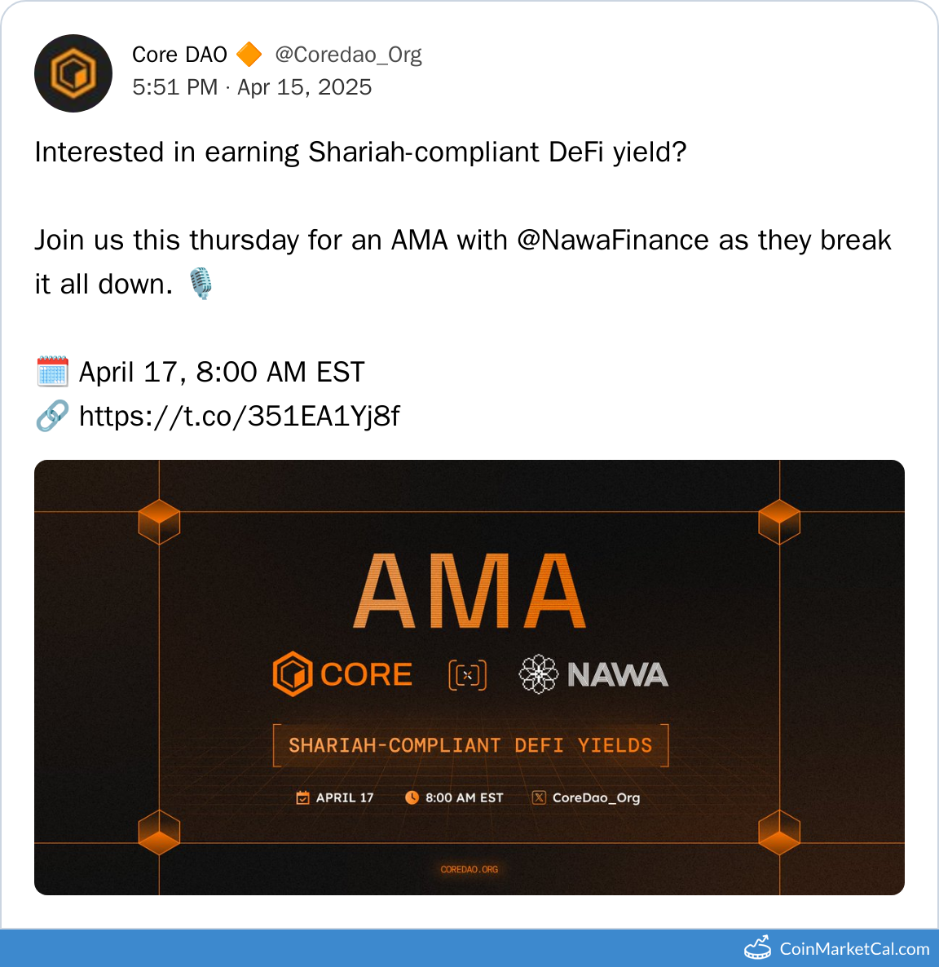Viewport: 939px width, 967px height.
Task: Click the microphone emoji in the tweet
Action: [201, 285]
